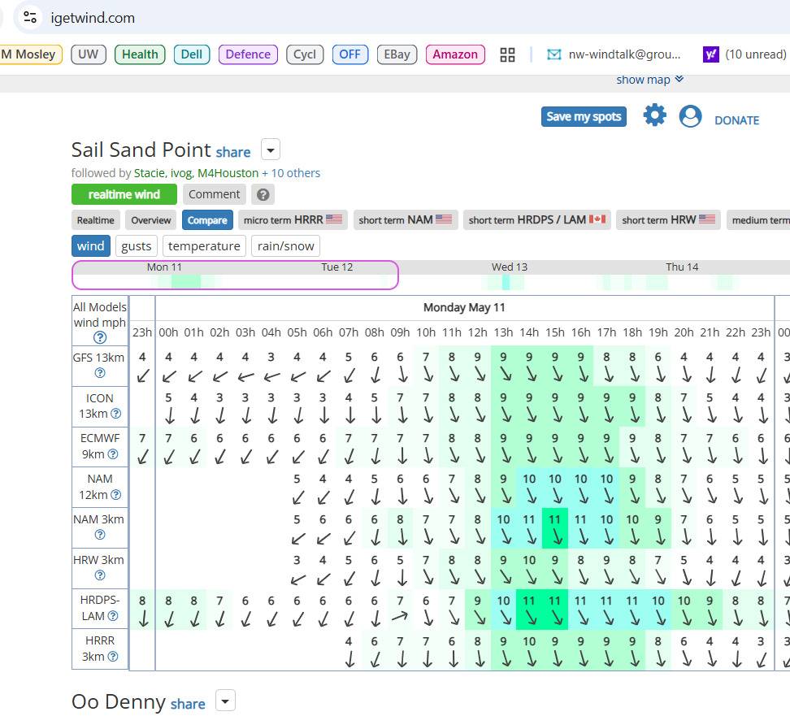This screenshot has width=790, height=716.
Task: Open the user profile icon
Action: click(x=690, y=116)
